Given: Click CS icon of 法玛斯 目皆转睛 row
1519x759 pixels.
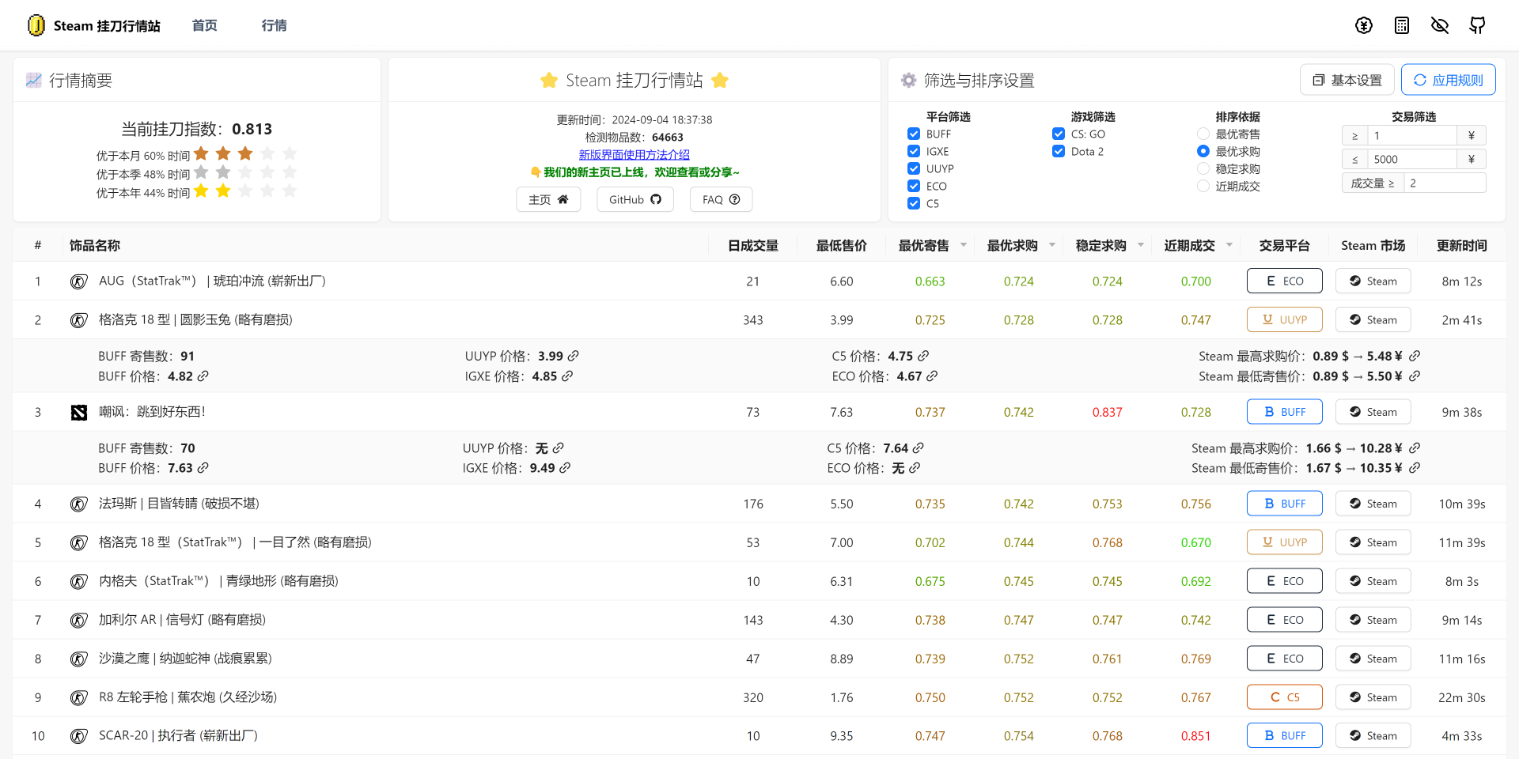Looking at the screenshot, I should [x=79, y=504].
